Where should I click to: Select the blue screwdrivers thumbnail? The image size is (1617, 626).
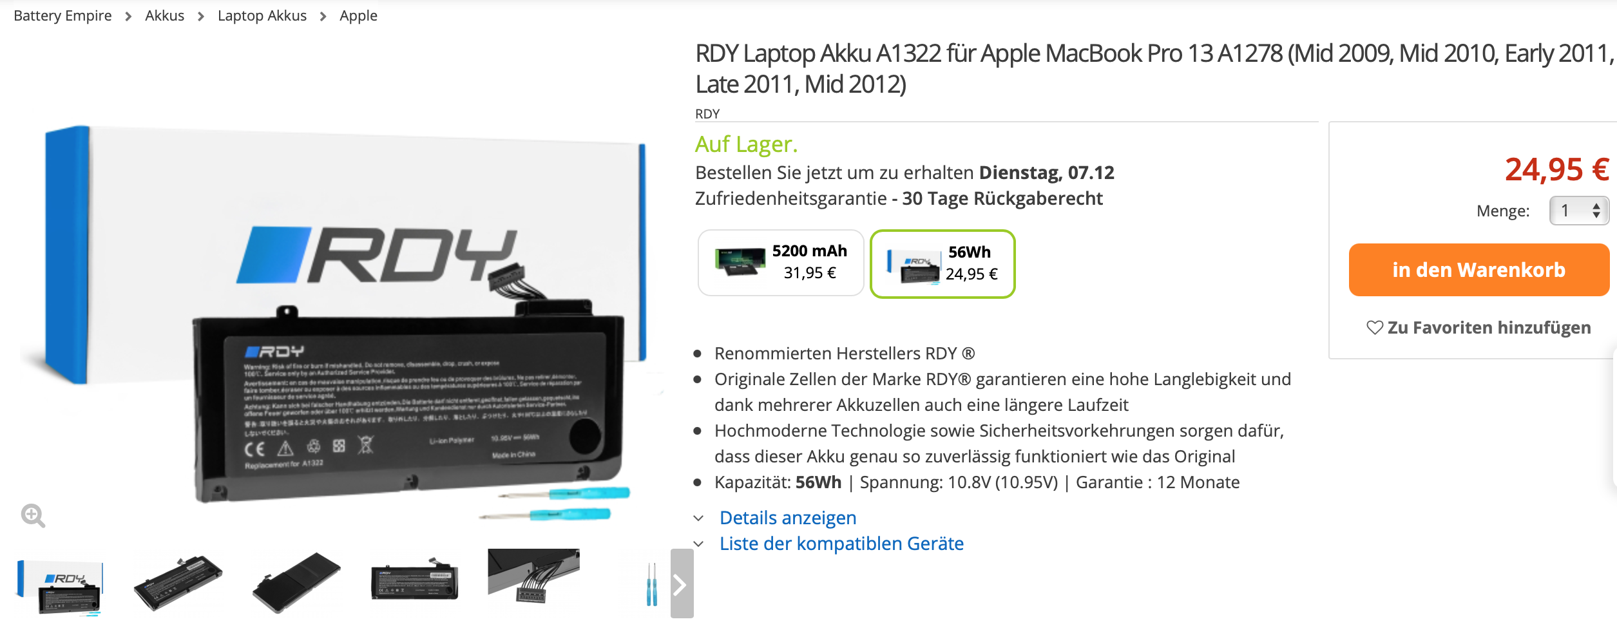pos(651,583)
